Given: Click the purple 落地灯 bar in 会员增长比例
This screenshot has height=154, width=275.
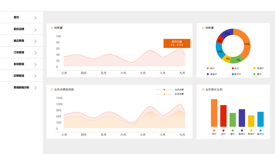Looking at the screenshot, I should 242,118.
